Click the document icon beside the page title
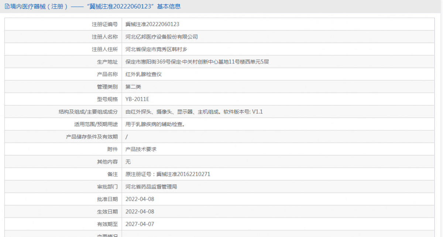 pyautogui.click(x=7, y=6)
